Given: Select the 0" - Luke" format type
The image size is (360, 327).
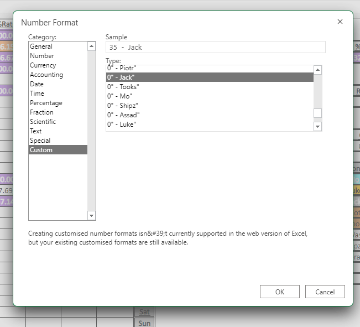Looking at the screenshot, I should tap(210, 124).
